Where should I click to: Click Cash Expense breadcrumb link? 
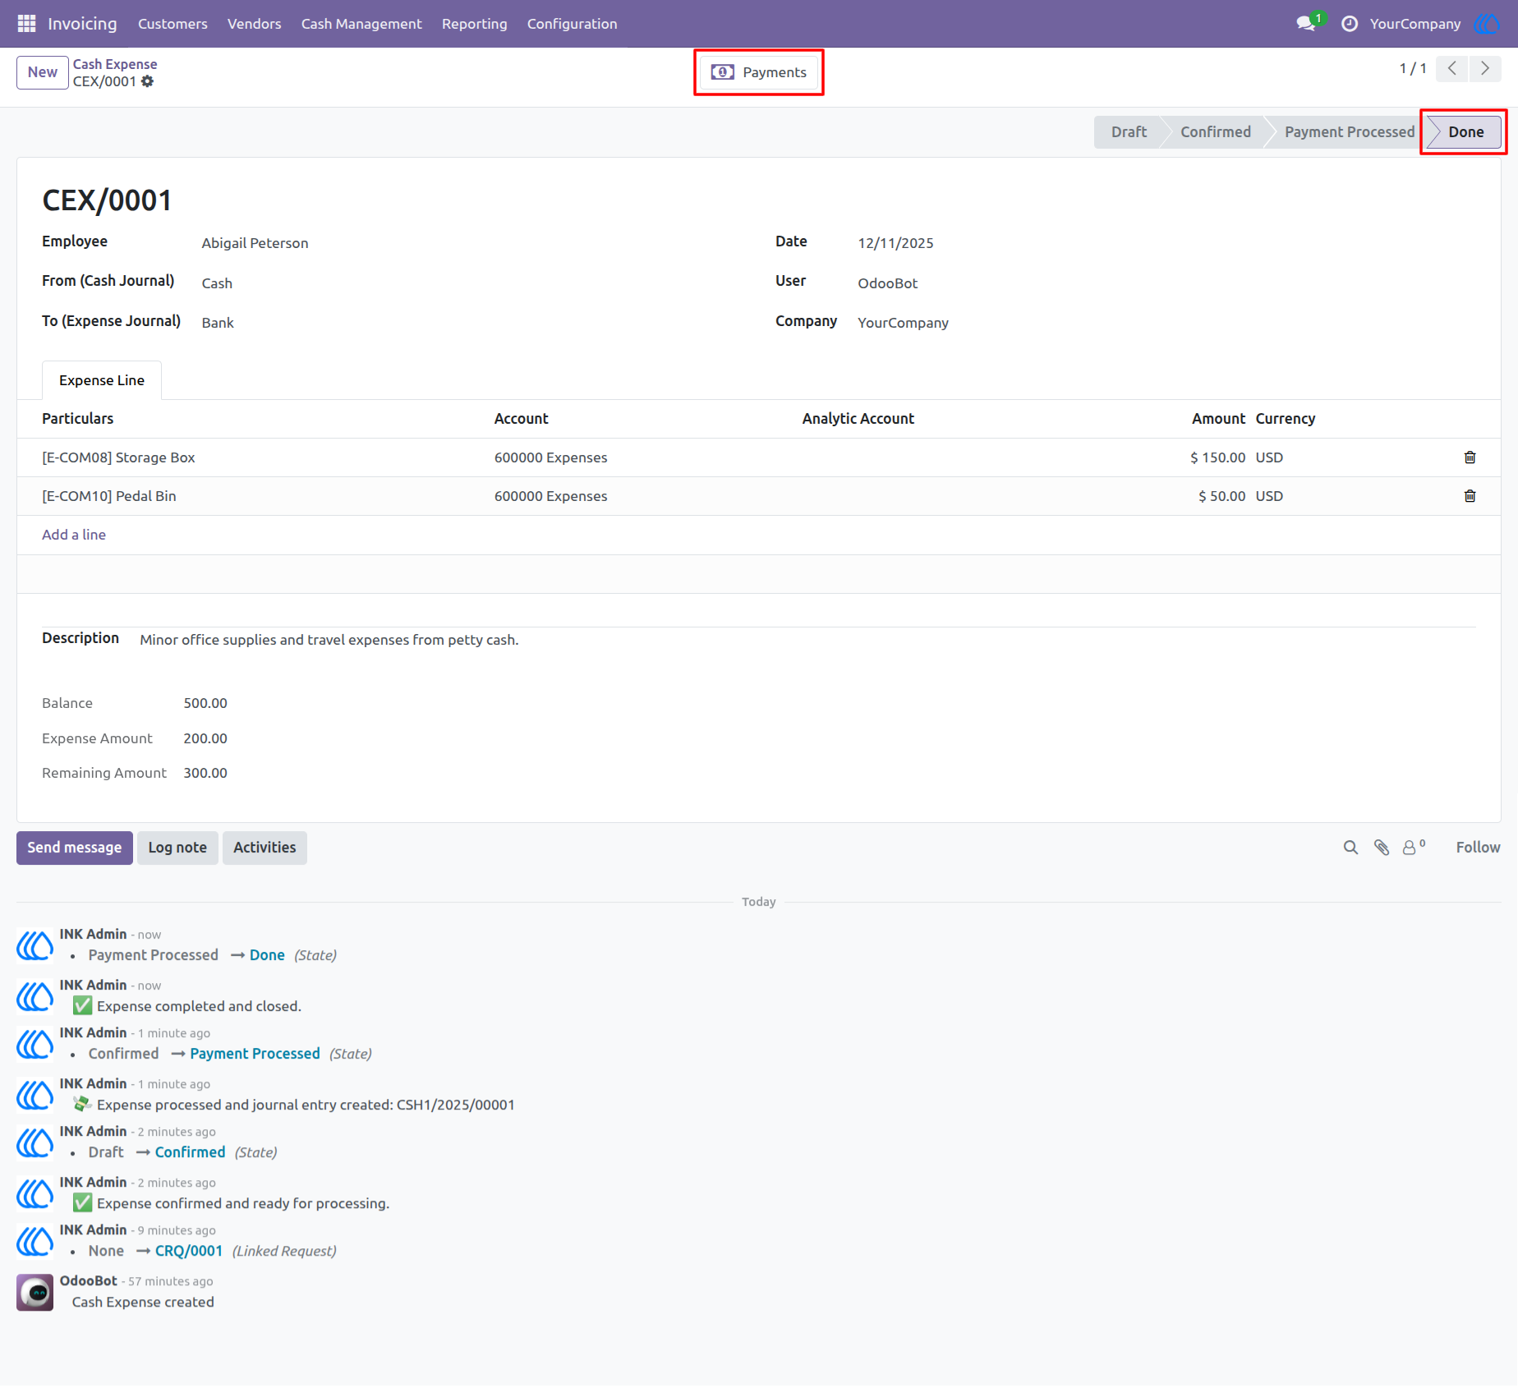point(115,64)
